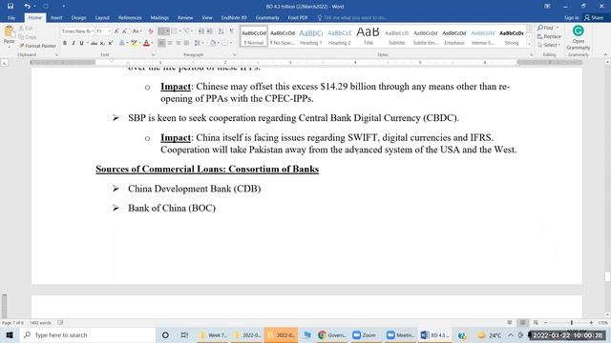Click the Text Effects icon
Image resolution: width=611 pixels, height=343 pixels.
(x=122, y=43)
